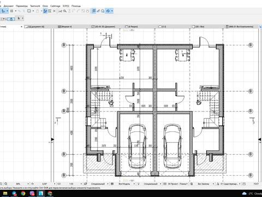Open the Teamwork menu

(x=35, y=6)
